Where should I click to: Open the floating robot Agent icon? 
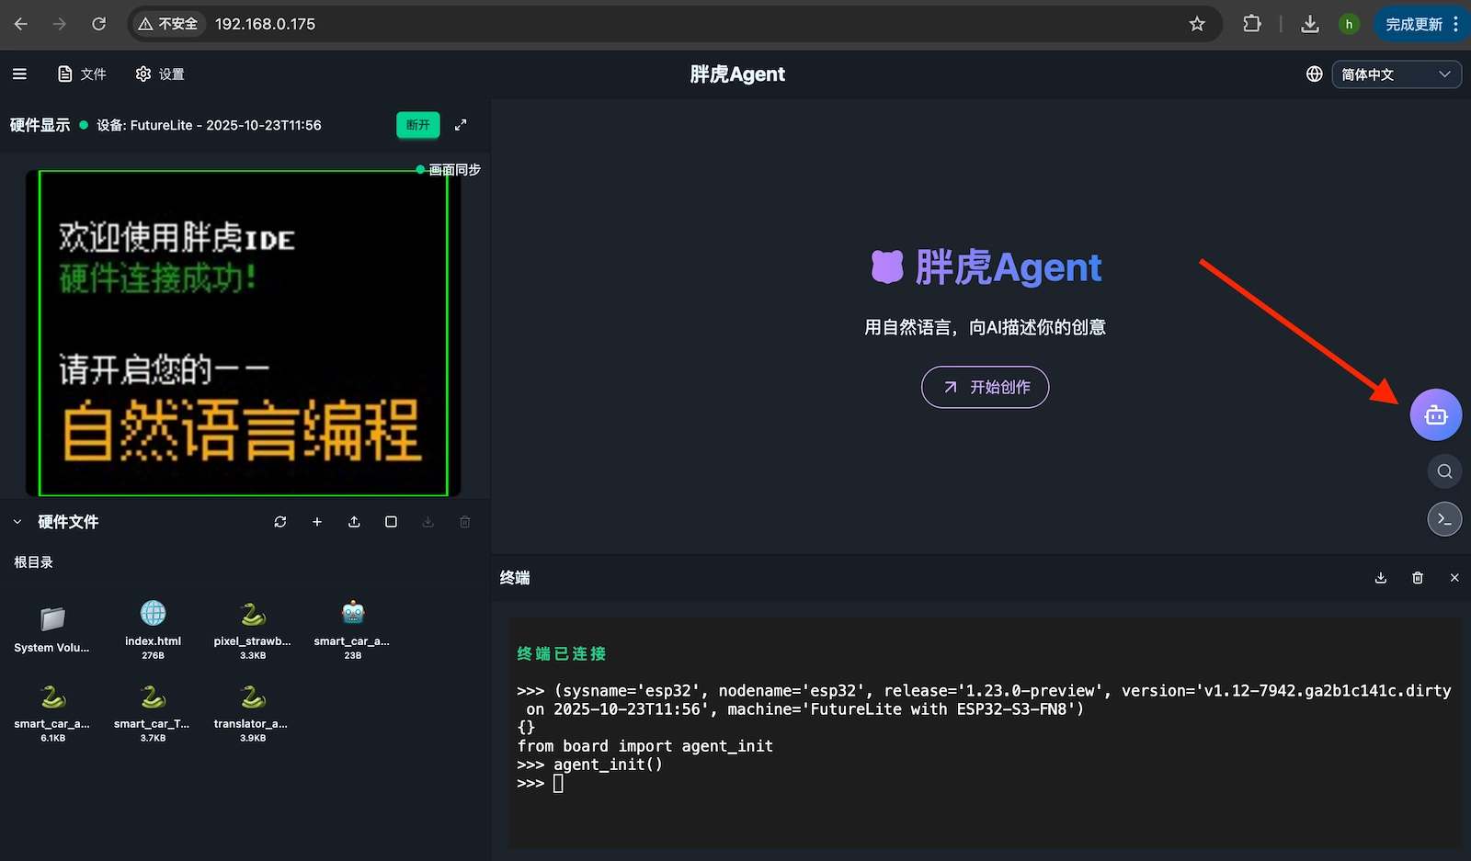click(1435, 414)
